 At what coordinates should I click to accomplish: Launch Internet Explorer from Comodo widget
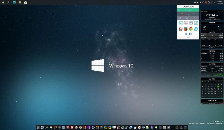point(196,29)
